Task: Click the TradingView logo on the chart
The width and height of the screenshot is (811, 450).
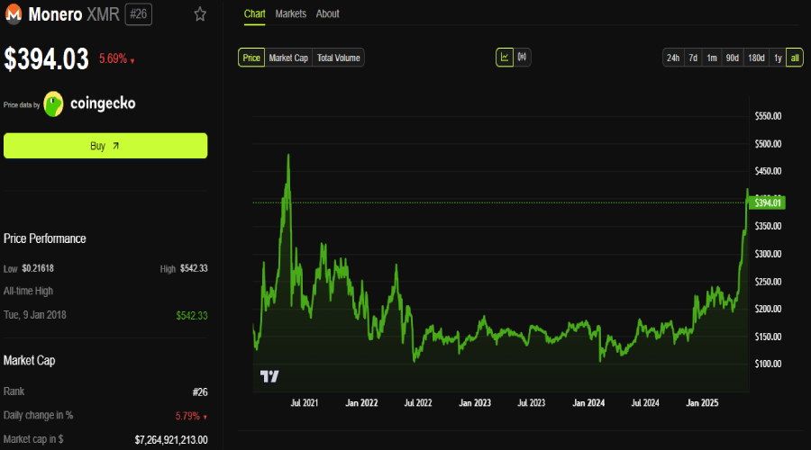Action: coord(269,376)
